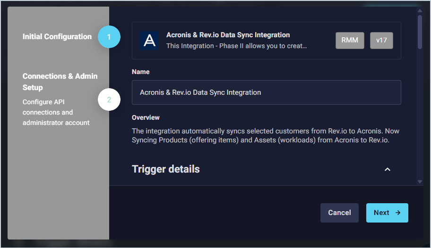431x248 pixels.
Task: Focus the Name input field
Action: pyautogui.click(x=266, y=92)
